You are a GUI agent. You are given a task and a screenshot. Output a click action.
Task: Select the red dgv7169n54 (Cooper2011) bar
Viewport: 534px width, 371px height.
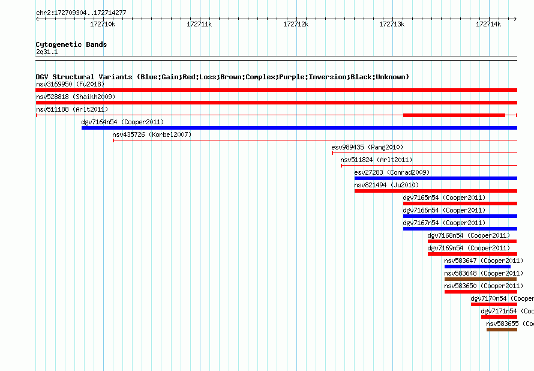pos(472,254)
